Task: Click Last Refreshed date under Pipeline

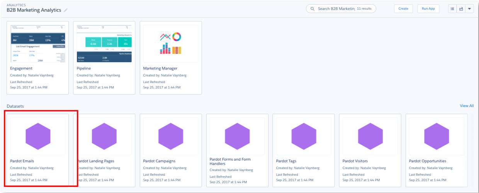Action: (95, 87)
